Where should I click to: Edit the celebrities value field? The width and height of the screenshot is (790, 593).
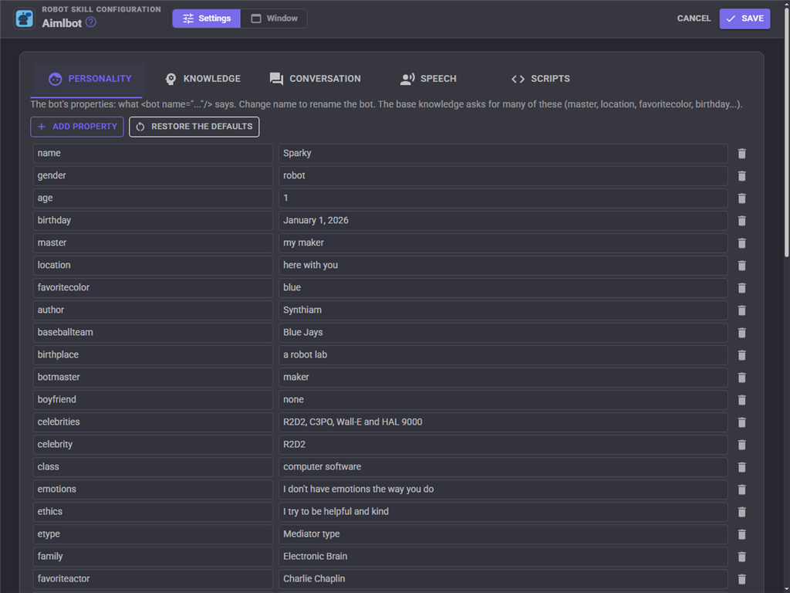click(x=503, y=422)
